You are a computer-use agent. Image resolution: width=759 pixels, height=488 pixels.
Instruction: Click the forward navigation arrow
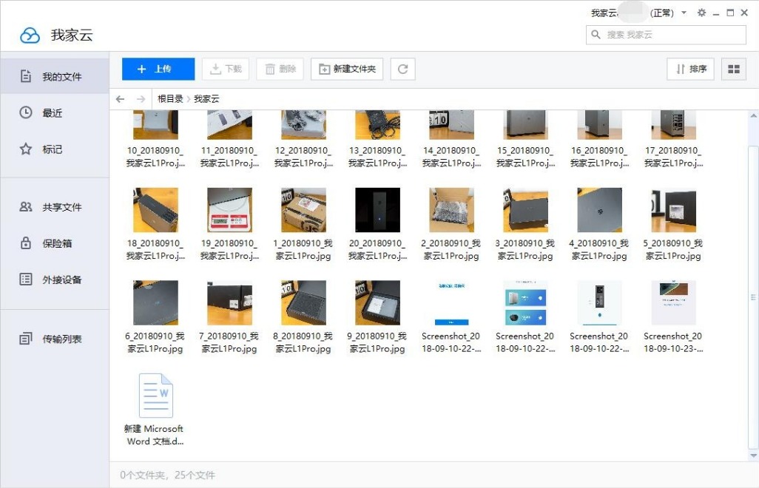[140, 98]
